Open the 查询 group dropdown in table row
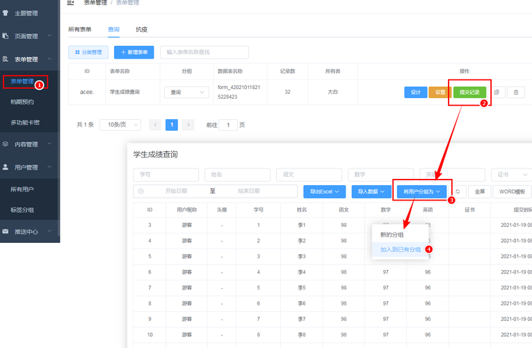The image size is (532, 348). tap(186, 93)
